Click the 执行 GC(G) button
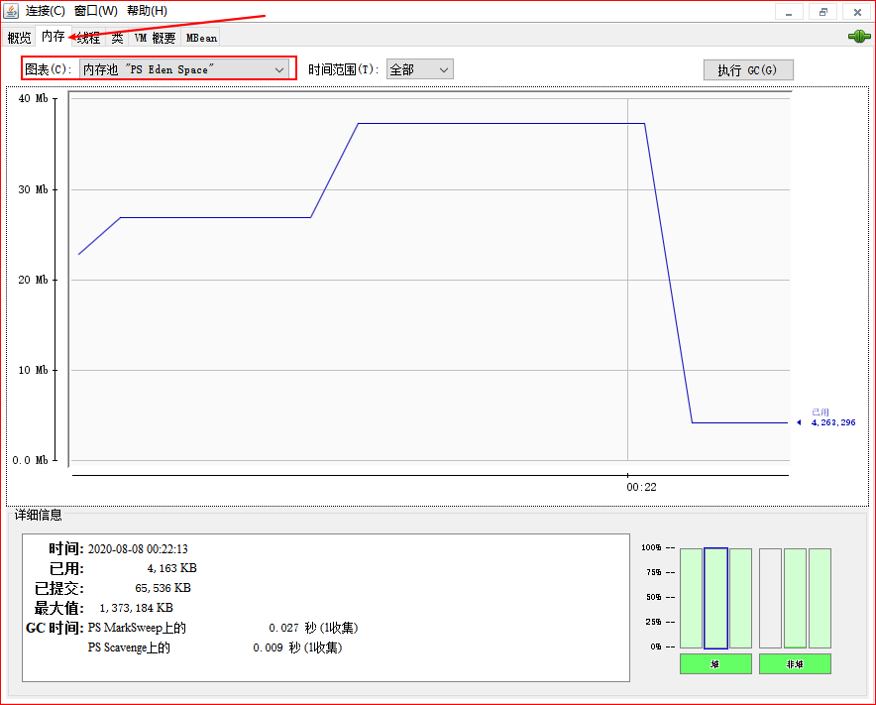Viewport: 876px width, 705px height. 748,69
